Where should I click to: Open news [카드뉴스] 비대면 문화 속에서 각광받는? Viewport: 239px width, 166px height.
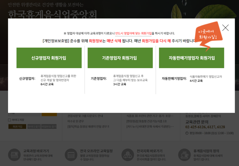point(150,126)
